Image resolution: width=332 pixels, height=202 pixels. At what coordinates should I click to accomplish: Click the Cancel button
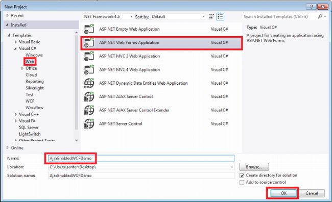coord(312,193)
